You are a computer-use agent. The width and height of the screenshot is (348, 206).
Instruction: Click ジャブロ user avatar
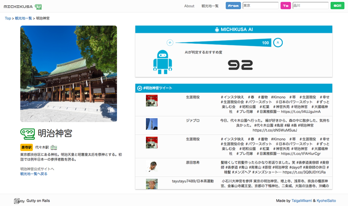(x=152, y=124)
